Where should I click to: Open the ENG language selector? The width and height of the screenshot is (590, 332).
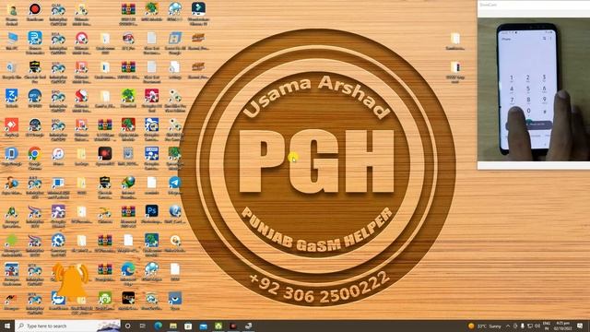point(547,326)
